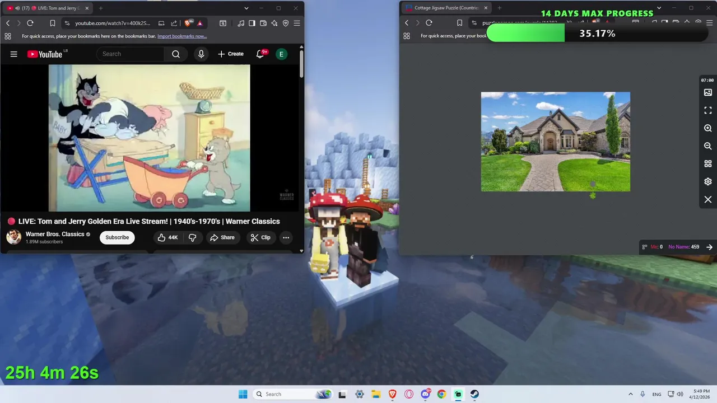Close the Cottage Jigsaw Puzzle tab
Image resolution: width=717 pixels, height=403 pixels.
click(486, 8)
